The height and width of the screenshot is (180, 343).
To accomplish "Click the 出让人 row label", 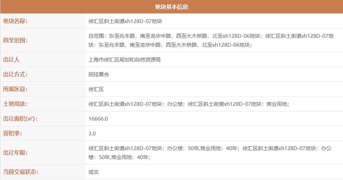I will (12, 59).
